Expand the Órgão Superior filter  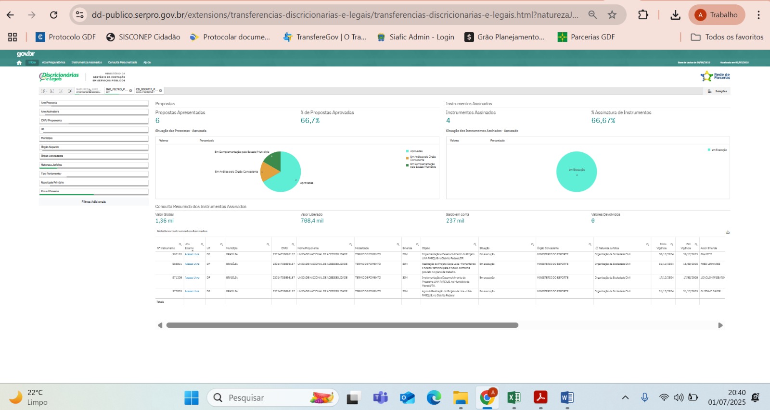click(x=94, y=147)
